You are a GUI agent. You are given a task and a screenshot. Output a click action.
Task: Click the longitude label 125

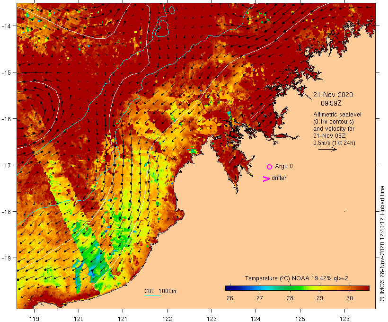tap(300, 319)
